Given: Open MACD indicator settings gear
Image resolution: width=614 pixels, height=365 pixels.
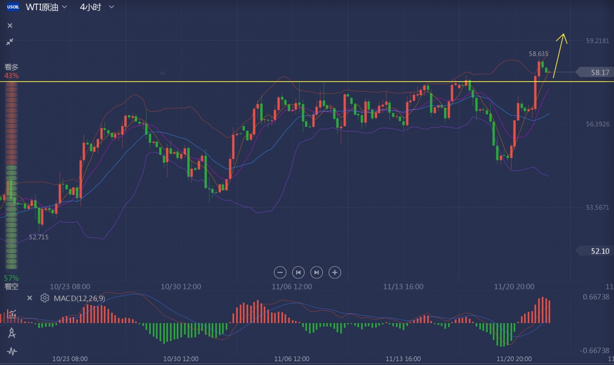Looking at the screenshot, I should (x=44, y=298).
